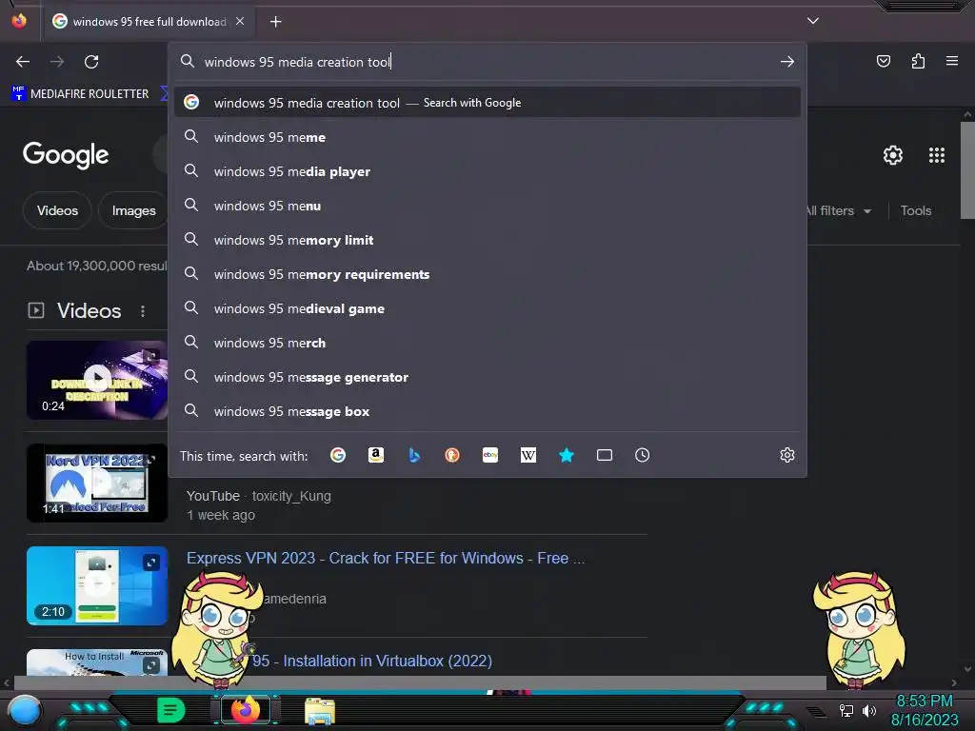The height and width of the screenshot is (731, 975).
Task: Open MEDIAFIRE ROULETTER bookmark
Action: click(80, 94)
